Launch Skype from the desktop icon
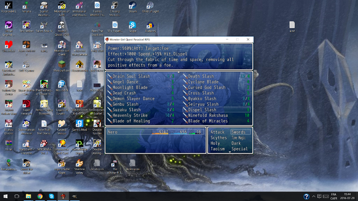The height and width of the screenshot is (201, 358). point(133,27)
